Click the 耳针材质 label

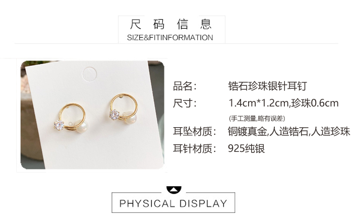tap(195, 148)
